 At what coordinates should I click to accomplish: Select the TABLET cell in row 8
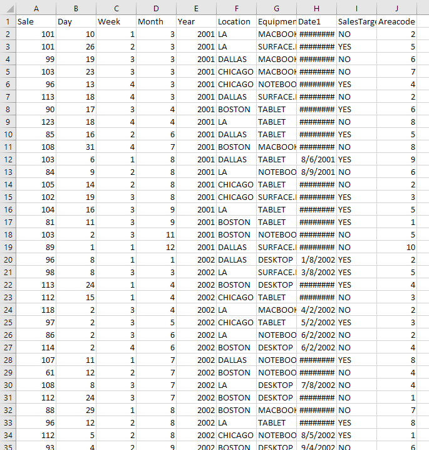pos(276,109)
